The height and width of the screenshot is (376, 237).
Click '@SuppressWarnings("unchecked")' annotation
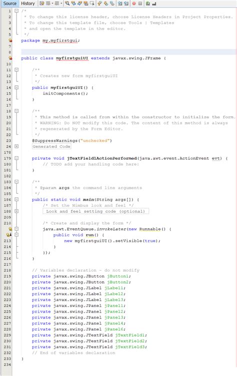click(x=72, y=140)
